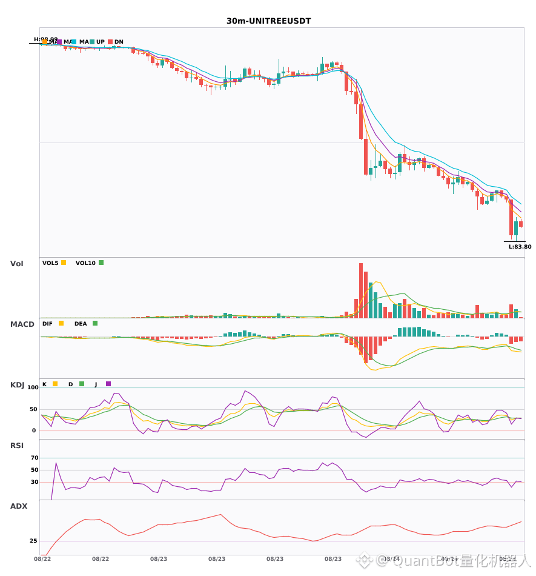Click the RSI panel label
The height and width of the screenshot is (576, 536).
pyautogui.click(x=17, y=446)
